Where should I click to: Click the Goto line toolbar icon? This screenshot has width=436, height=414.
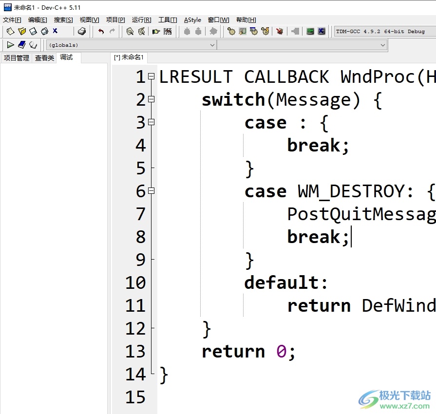click(168, 32)
